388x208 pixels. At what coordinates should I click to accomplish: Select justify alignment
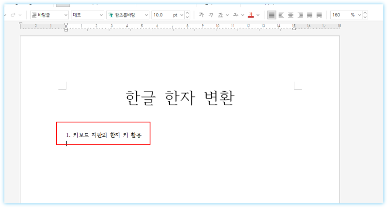272,15
